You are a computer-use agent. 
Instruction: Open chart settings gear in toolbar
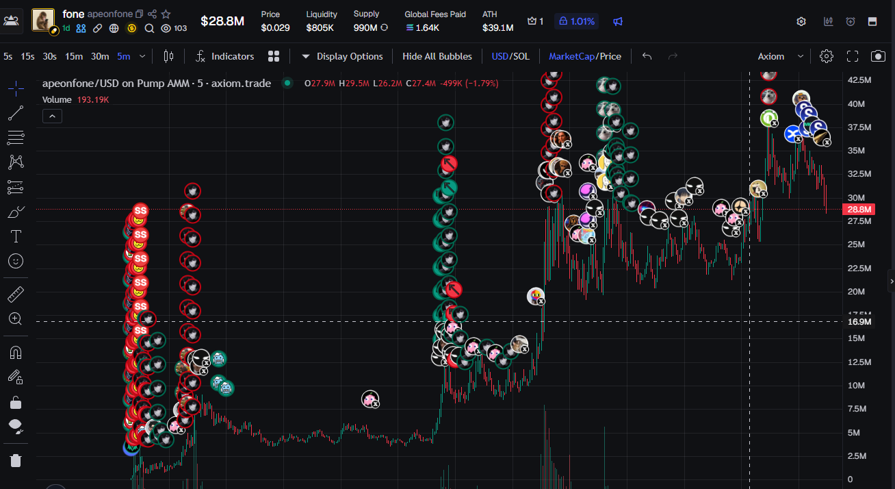point(827,56)
